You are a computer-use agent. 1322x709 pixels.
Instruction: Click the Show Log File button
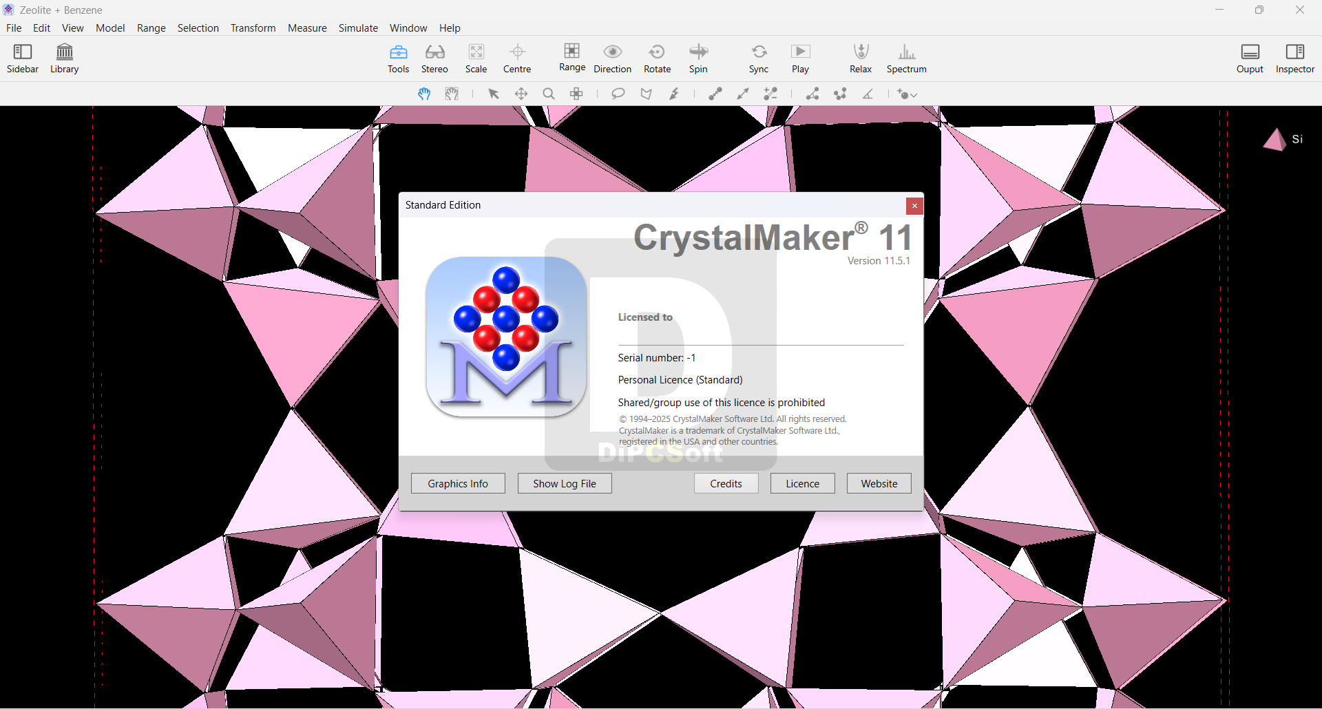(565, 483)
